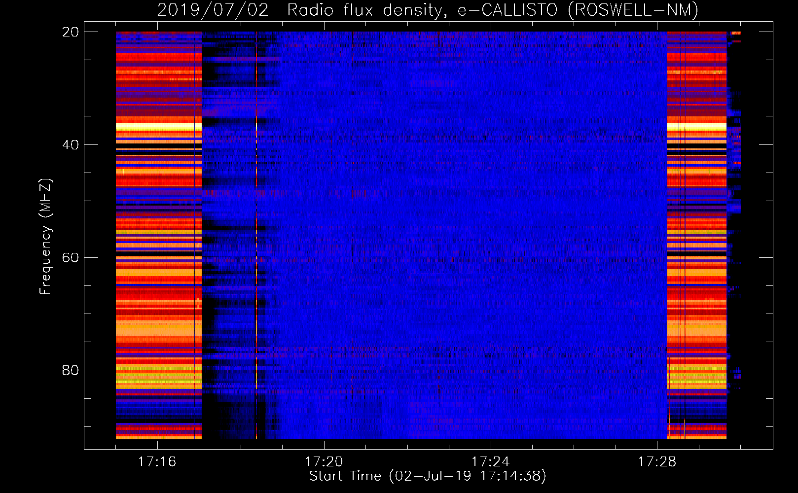
Task: Click the 17:24 time tick label
Action: 490,461
